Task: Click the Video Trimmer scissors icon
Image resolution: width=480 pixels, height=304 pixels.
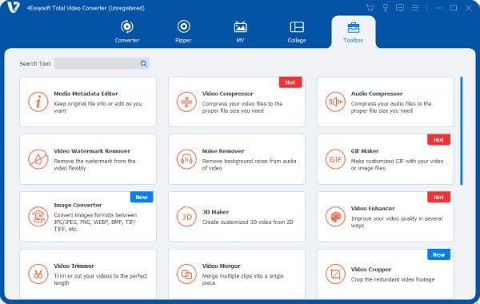Action: click(38, 274)
